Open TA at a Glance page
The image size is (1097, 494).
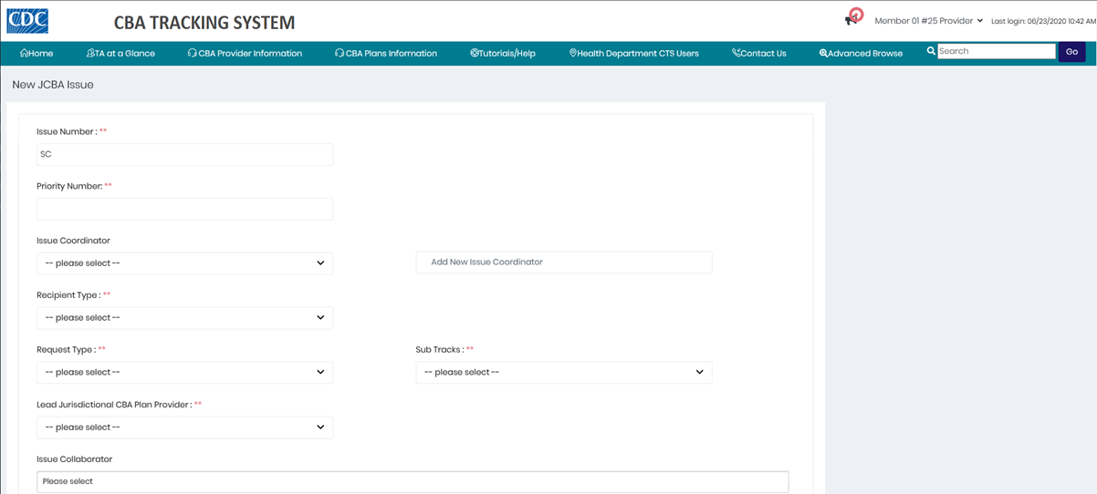[120, 54]
